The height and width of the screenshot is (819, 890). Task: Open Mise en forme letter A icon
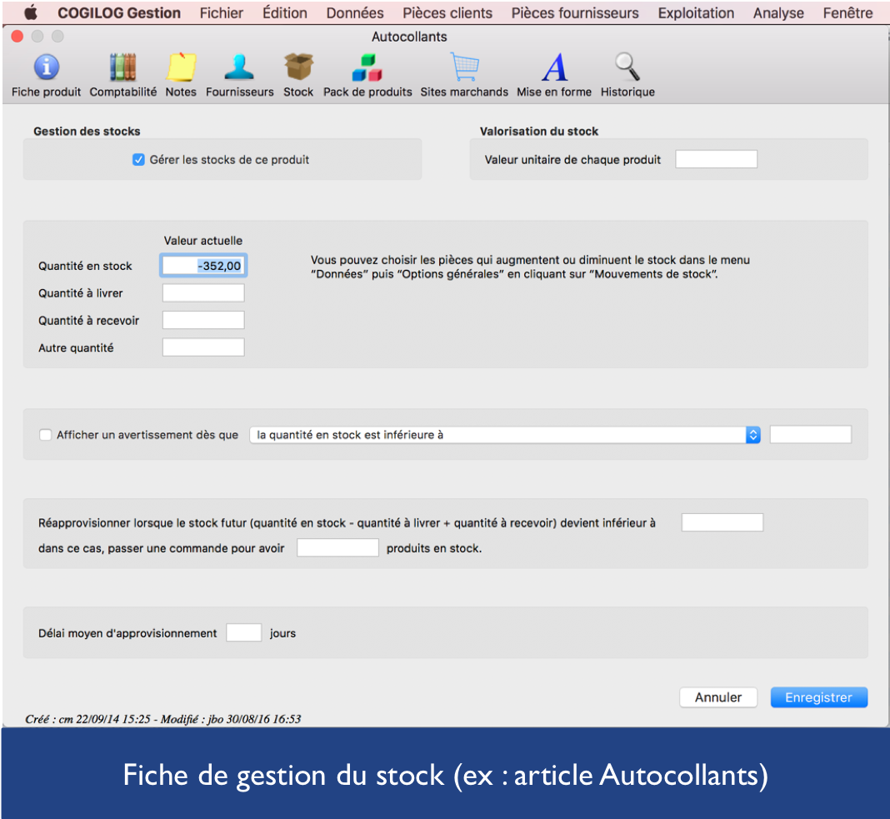(x=554, y=67)
